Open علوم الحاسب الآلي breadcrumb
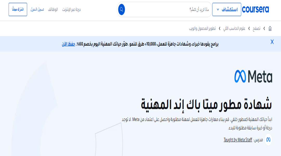The height and width of the screenshot is (156, 281). 234,29
